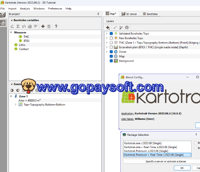Switch to the 3D viewer tab
The image size is (200, 172).
[x=129, y=14]
